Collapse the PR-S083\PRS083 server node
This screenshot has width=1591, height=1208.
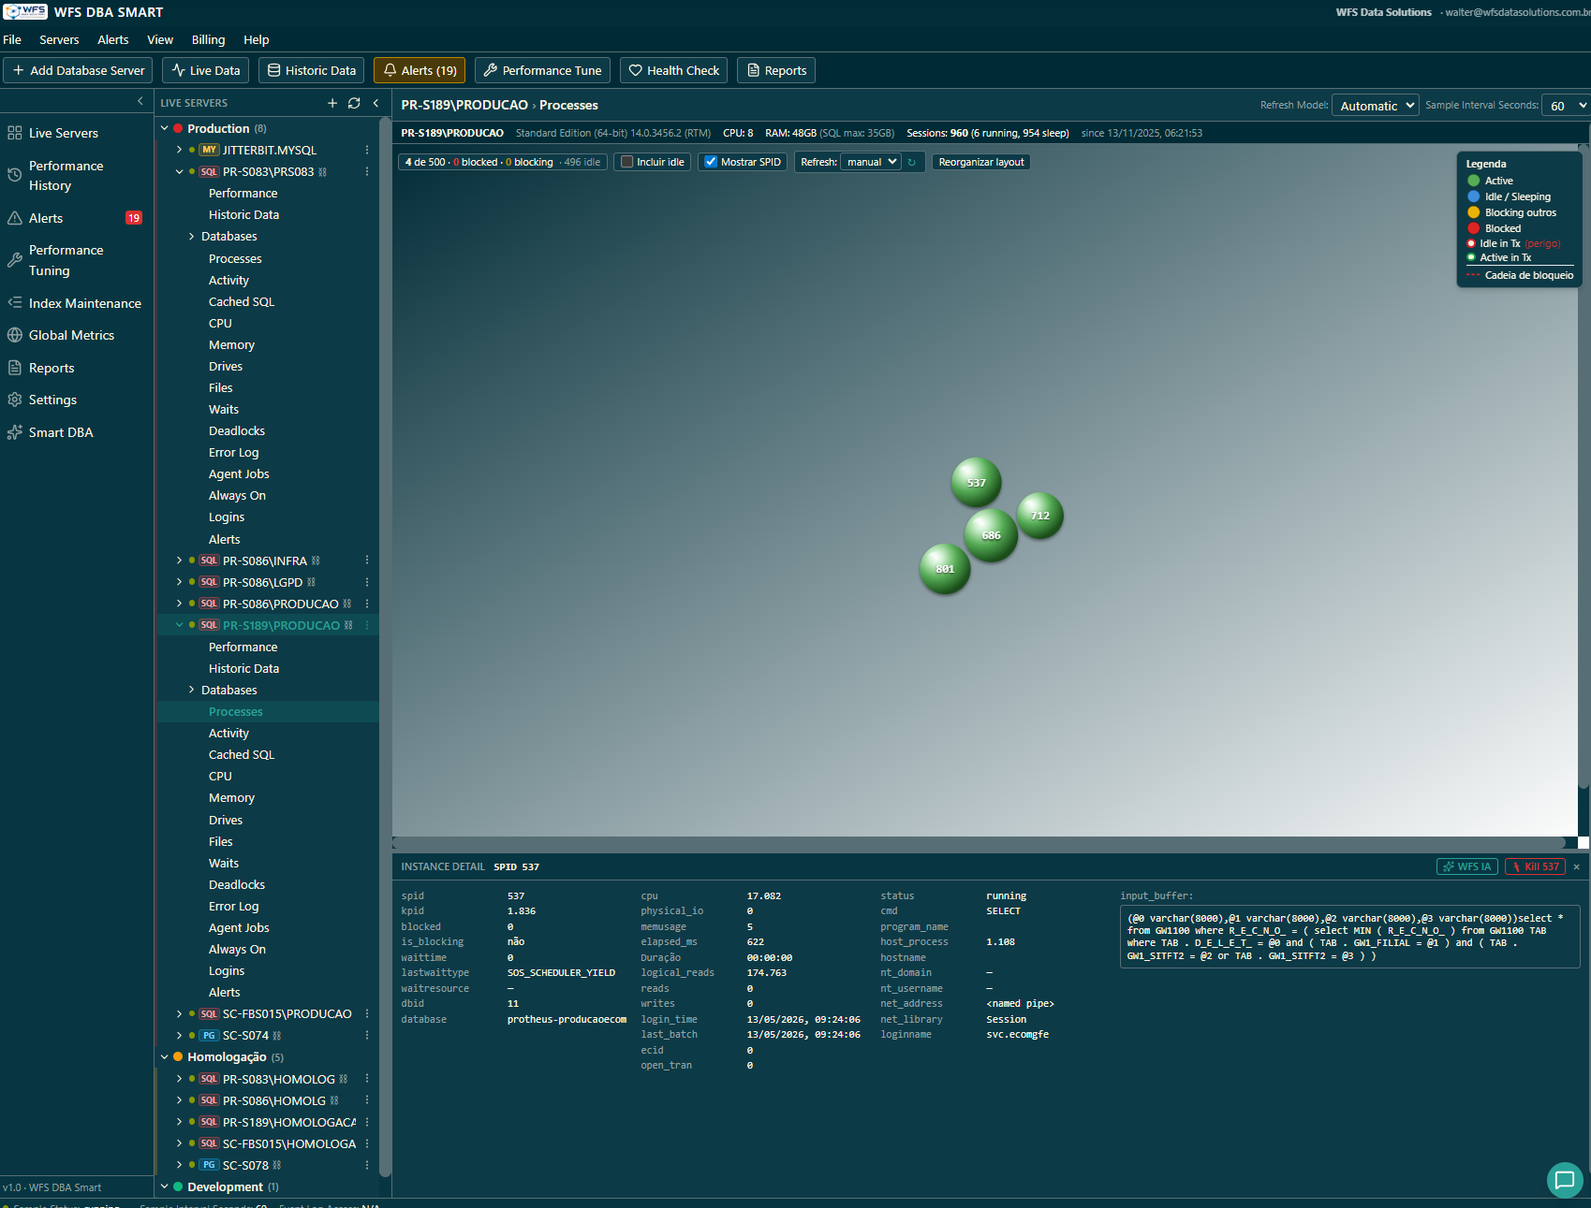179,171
